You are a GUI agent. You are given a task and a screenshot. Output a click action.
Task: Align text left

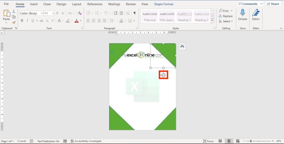point(88,21)
